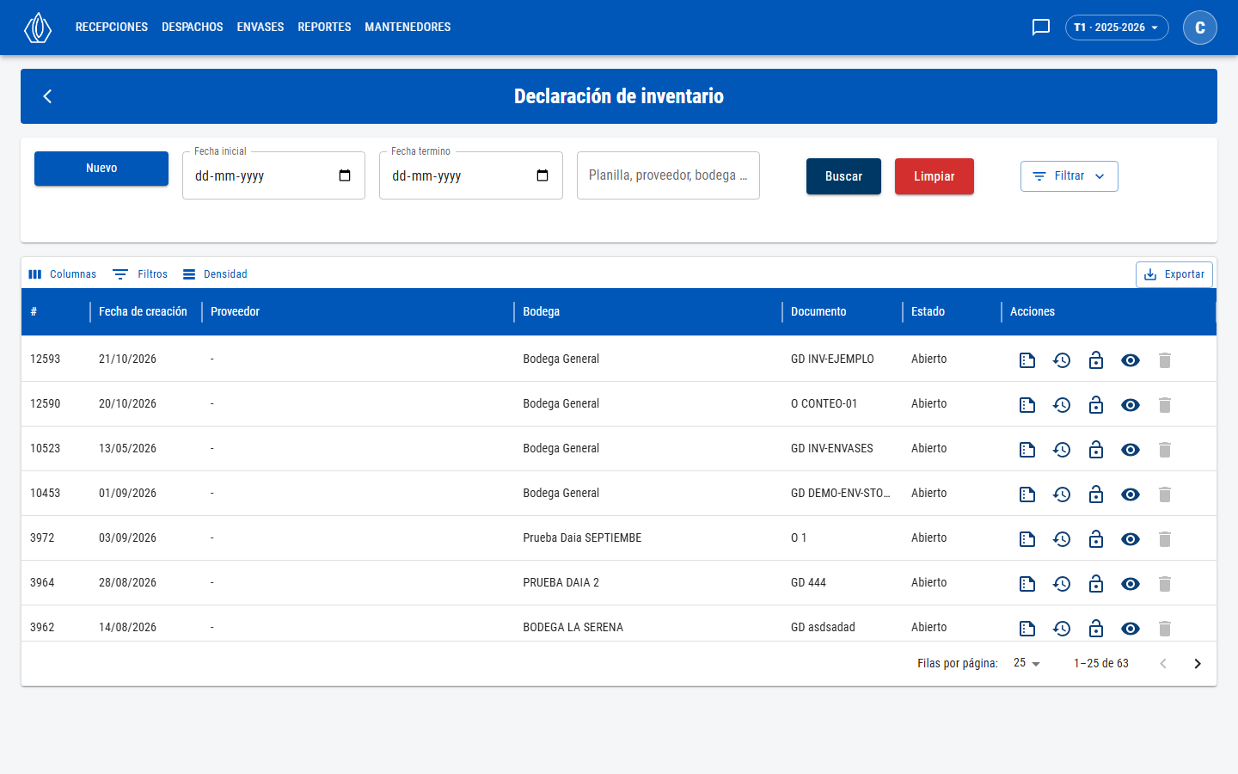
Task: Open the DESPACHOS menu
Action: coord(193,28)
